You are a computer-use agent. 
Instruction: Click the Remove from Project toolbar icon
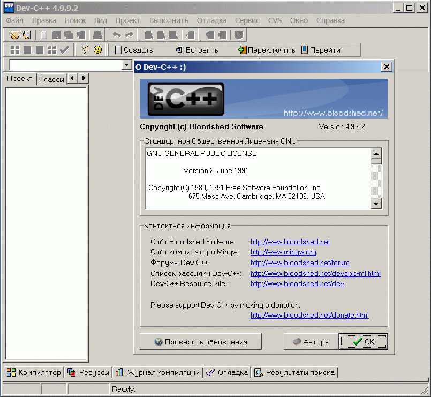click(222, 35)
